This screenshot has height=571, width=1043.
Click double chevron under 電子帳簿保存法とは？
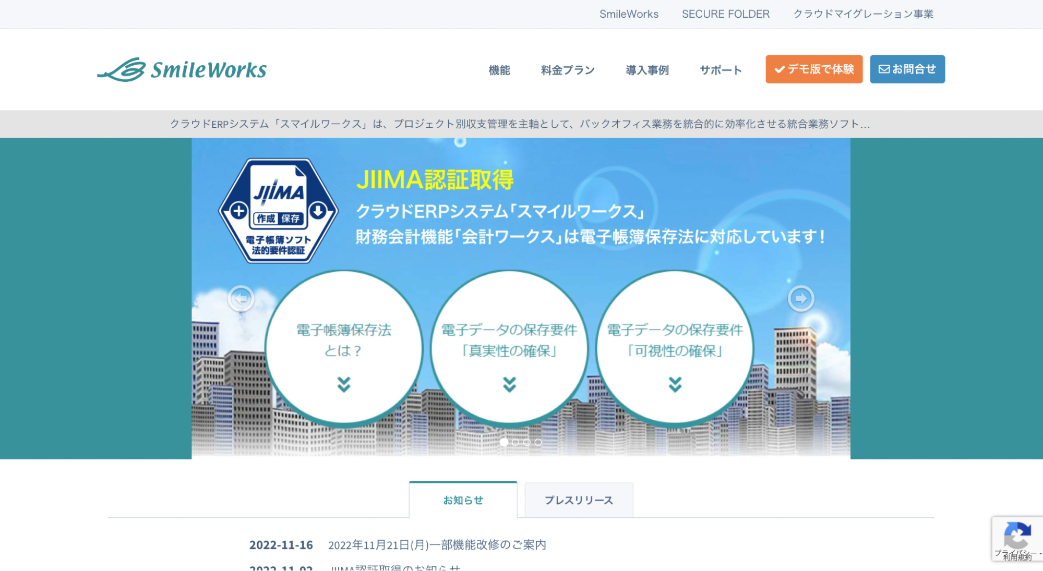(344, 384)
